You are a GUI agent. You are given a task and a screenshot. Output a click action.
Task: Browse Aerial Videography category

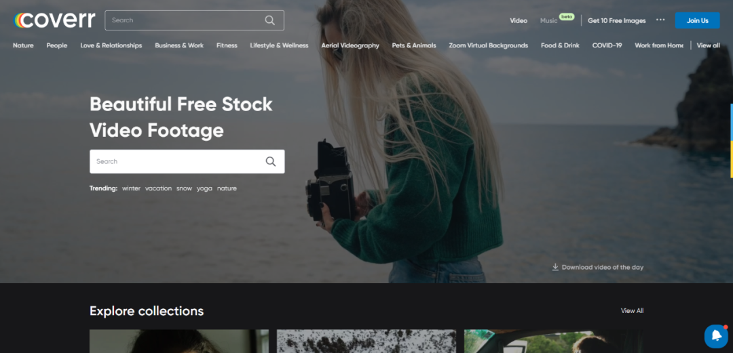pos(350,45)
